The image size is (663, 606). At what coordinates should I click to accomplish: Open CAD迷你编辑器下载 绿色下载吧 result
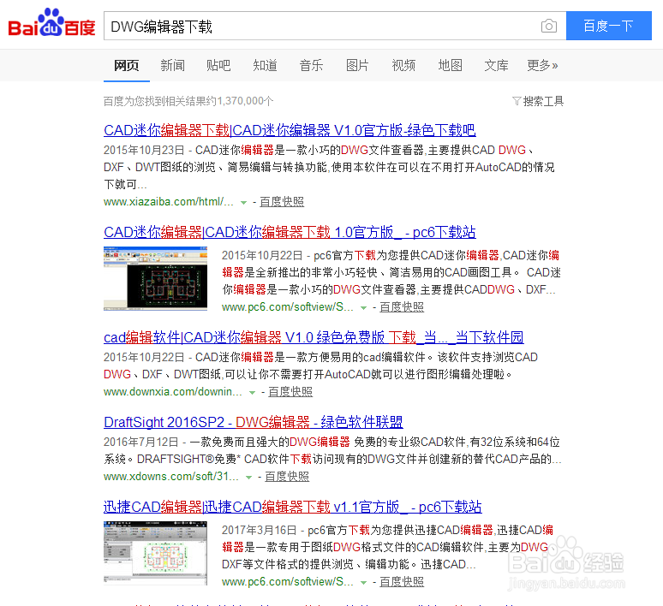coord(290,130)
